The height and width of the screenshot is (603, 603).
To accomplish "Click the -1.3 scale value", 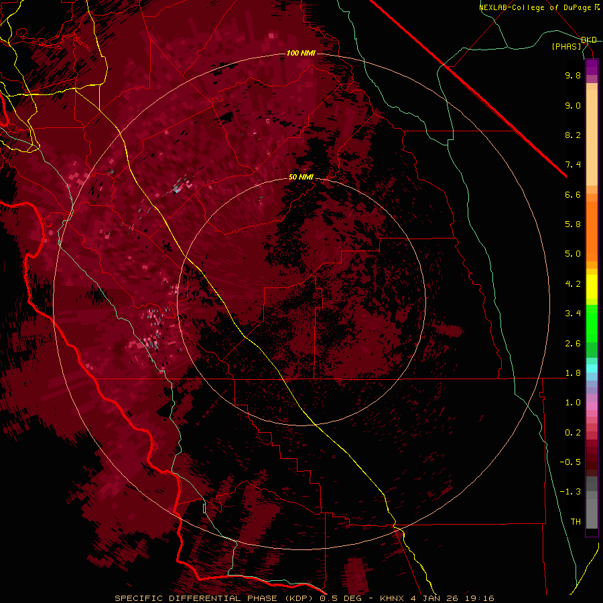I will 570,492.
